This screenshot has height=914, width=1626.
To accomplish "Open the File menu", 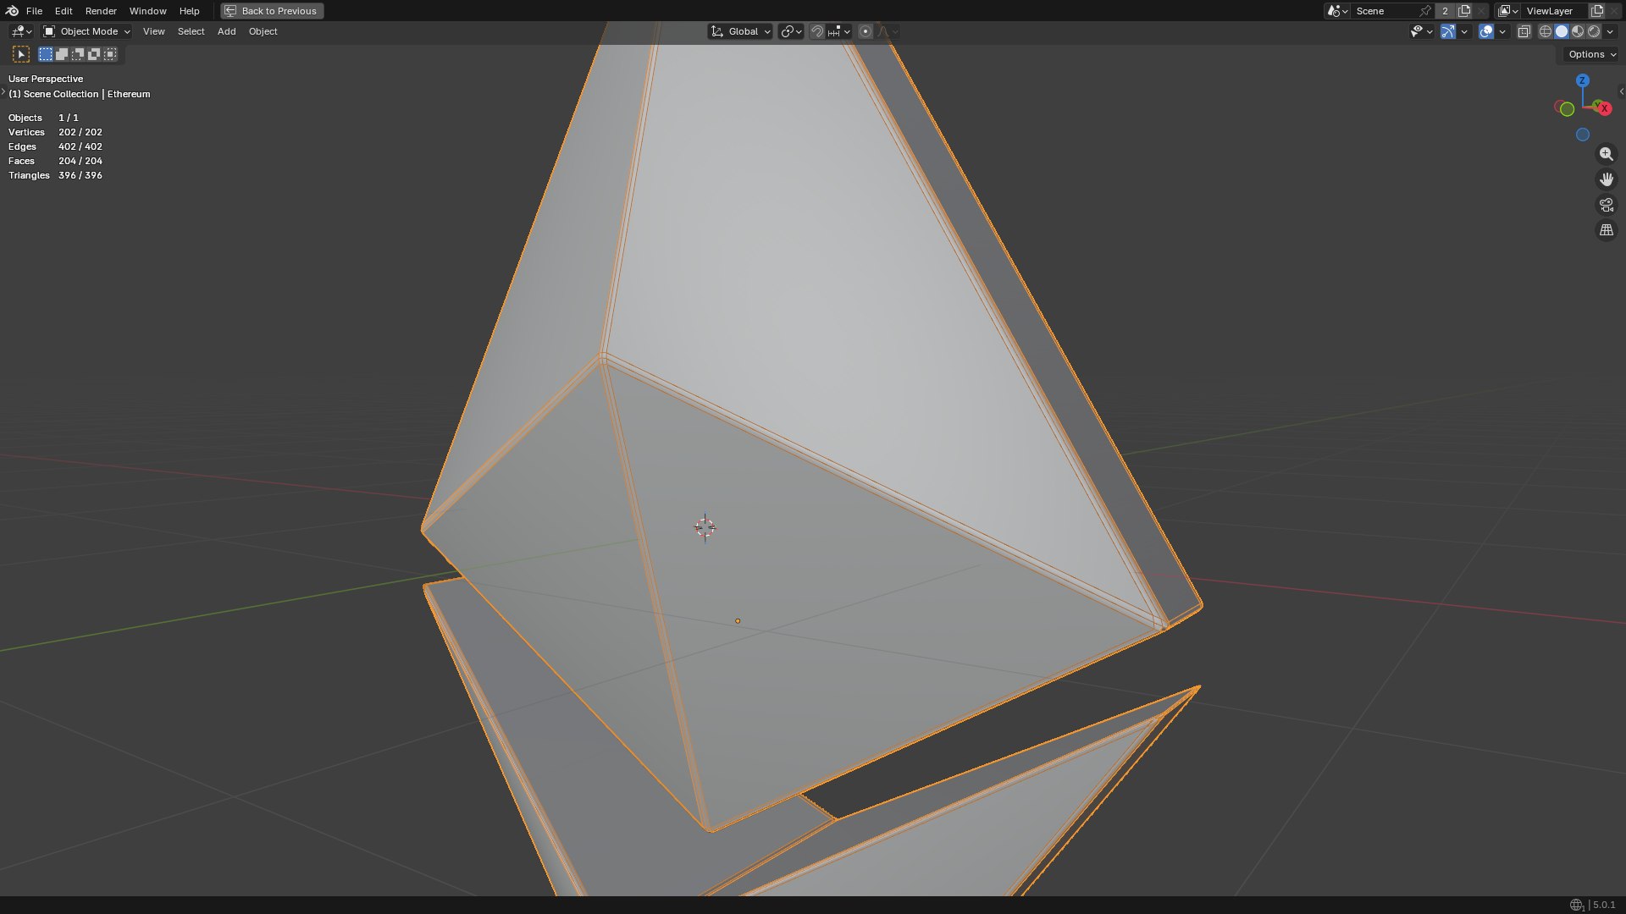I will pyautogui.click(x=34, y=11).
